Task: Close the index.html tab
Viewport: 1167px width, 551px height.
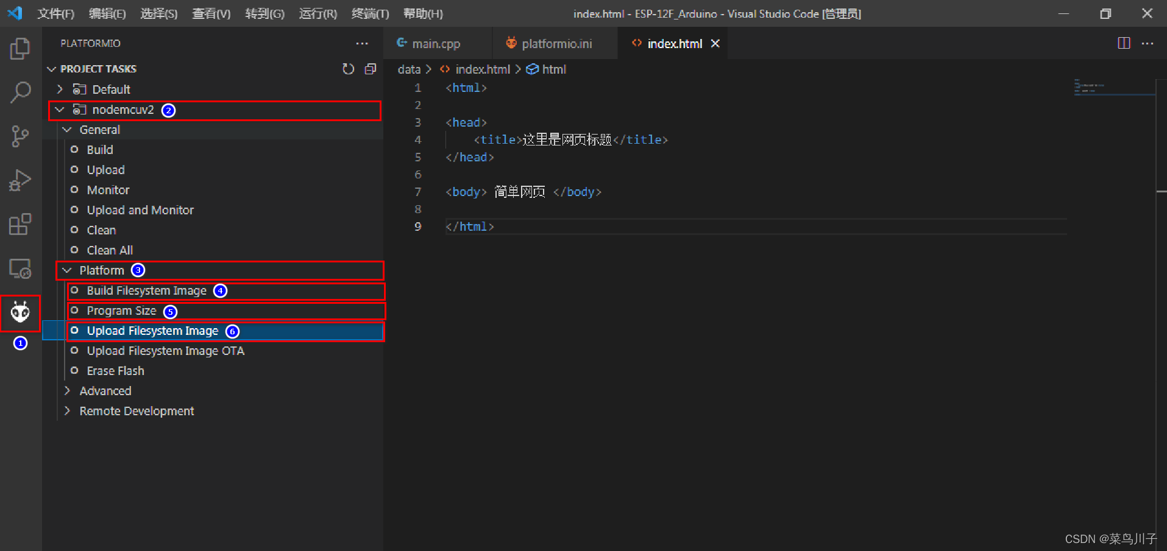Action: [715, 43]
